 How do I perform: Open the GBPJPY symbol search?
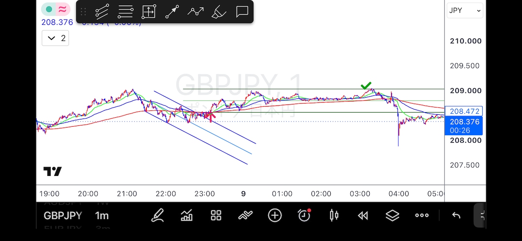tap(62, 215)
